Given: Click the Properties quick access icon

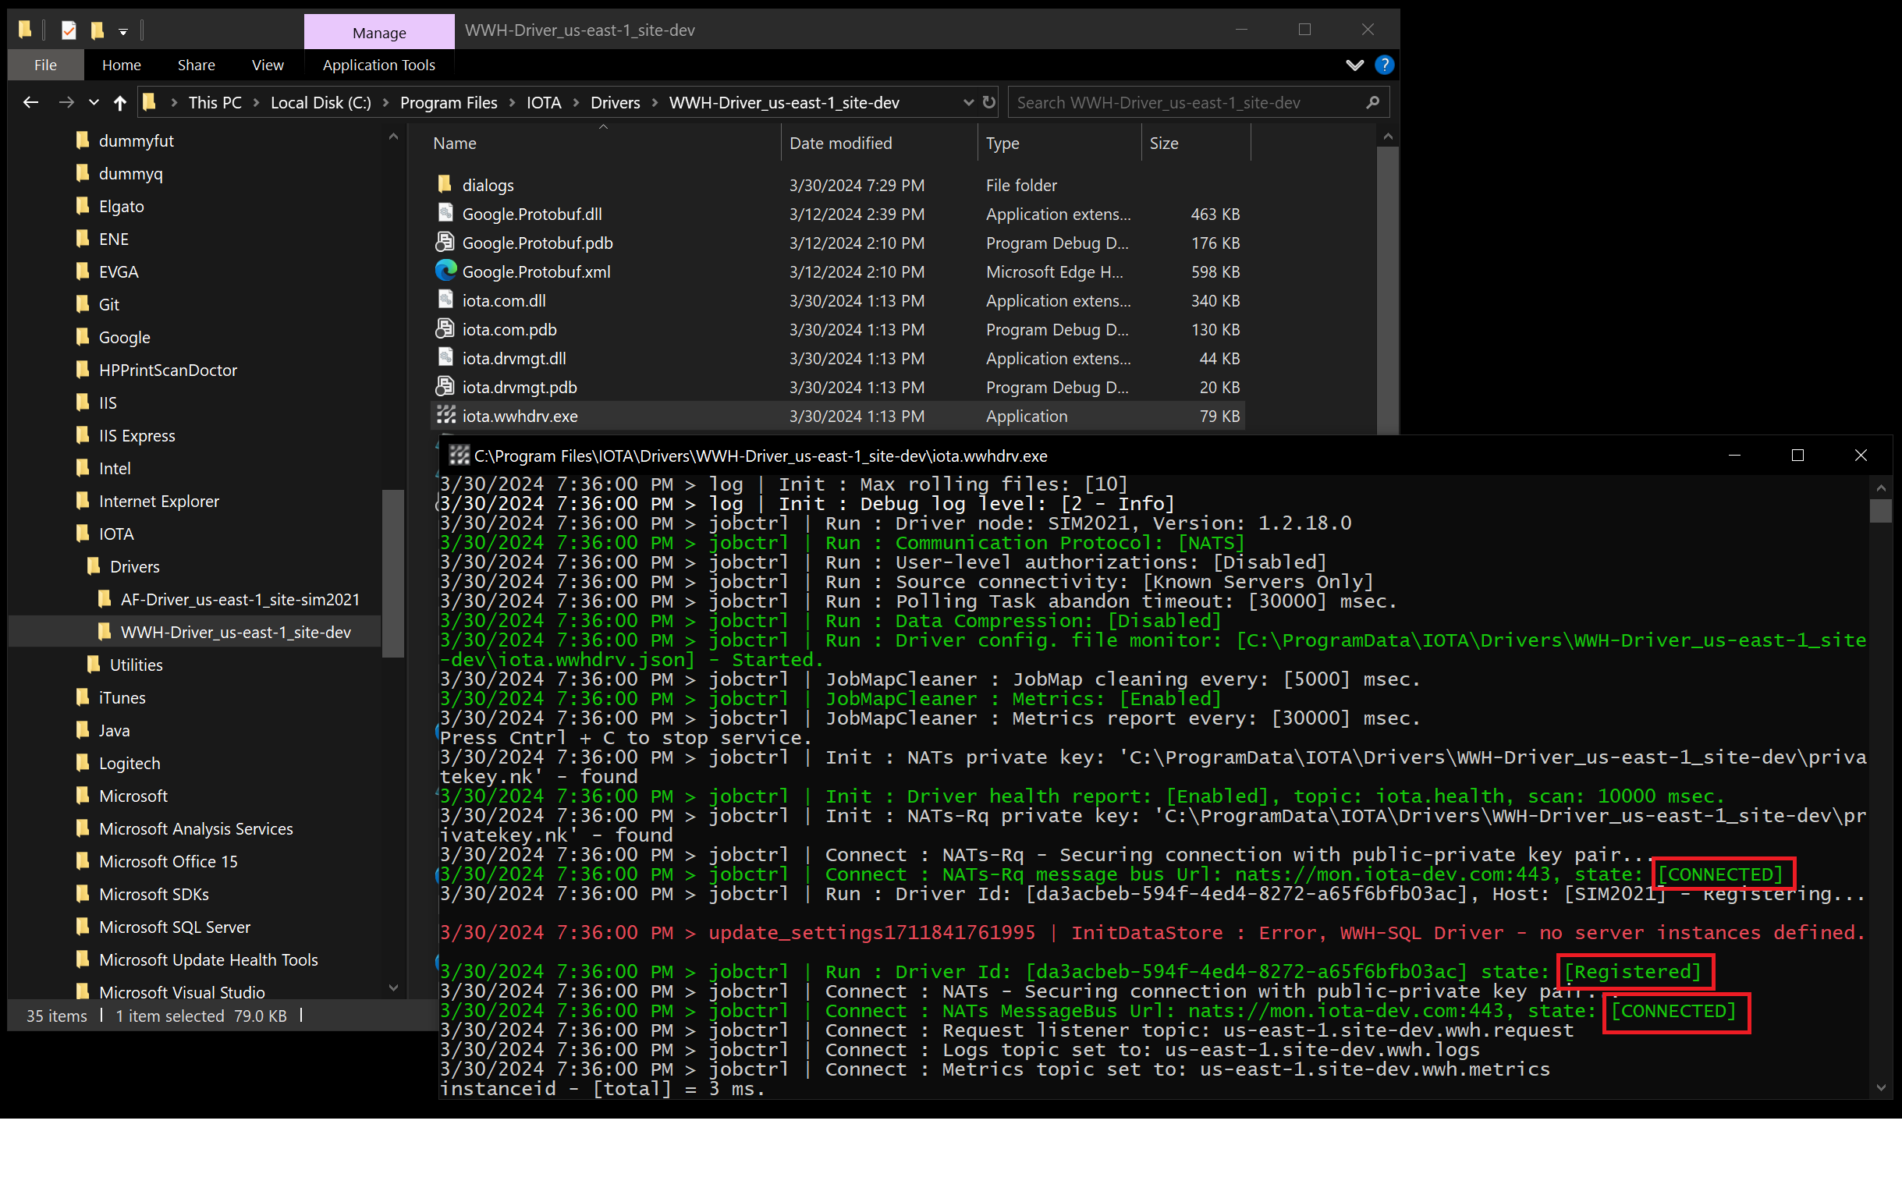Looking at the screenshot, I should pos(69,30).
